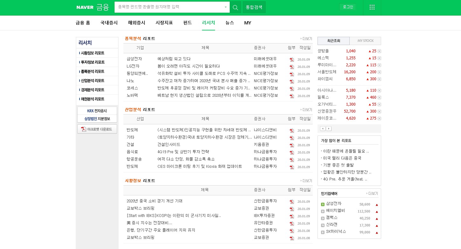Open the 해외증시 menu
The height and width of the screenshot is (249, 461).
(x=136, y=23)
